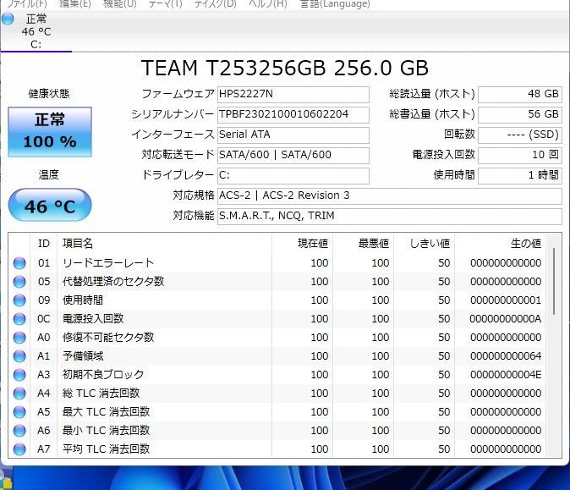The height and width of the screenshot is (490, 570).
Task: Select attribute name 電源投入回数 in the attribute list
Action: coord(93,319)
